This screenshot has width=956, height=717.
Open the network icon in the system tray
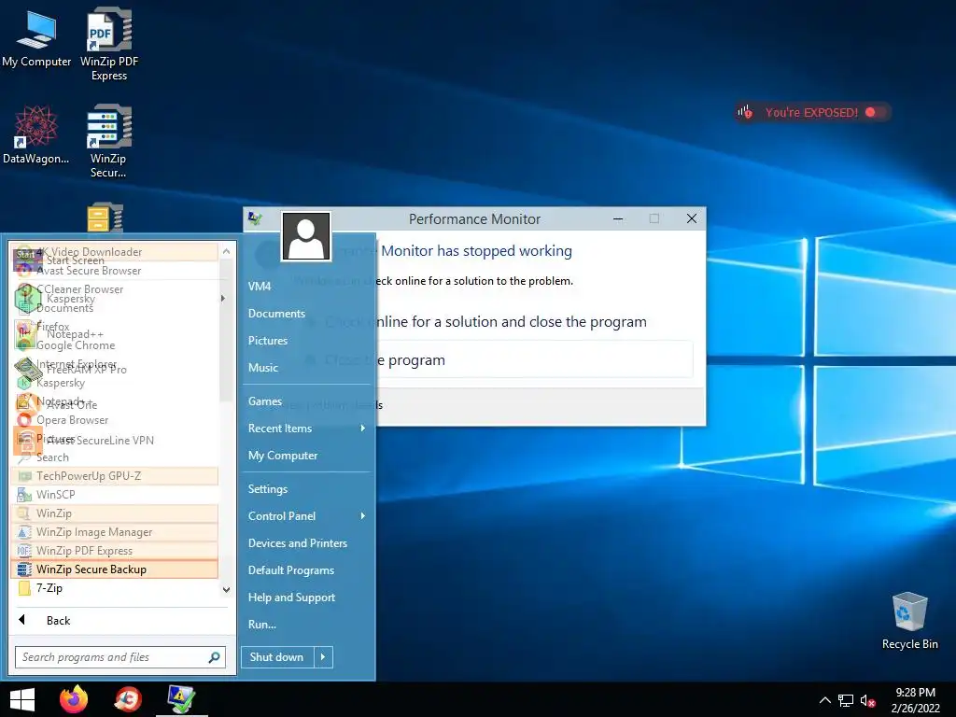click(846, 700)
